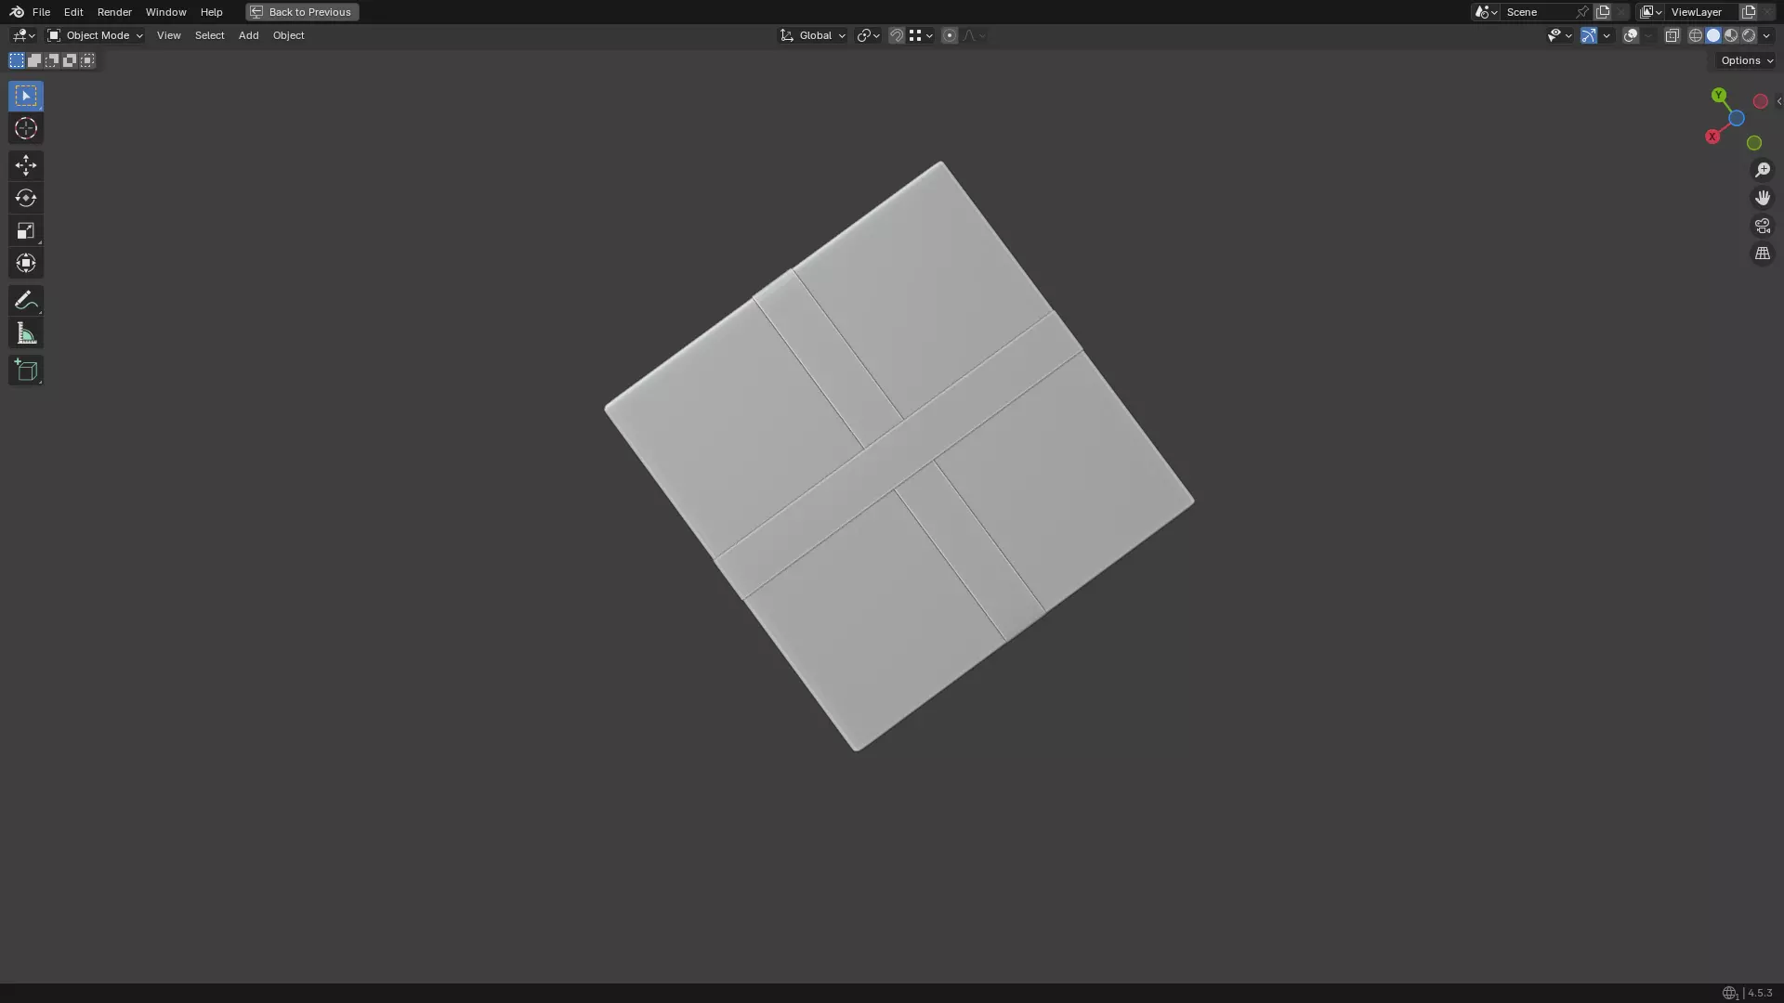The height and width of the screenshot is (1003, 1784).
Task: Open the Add menu
Action: pyautogui.click(x=248, y=35)
